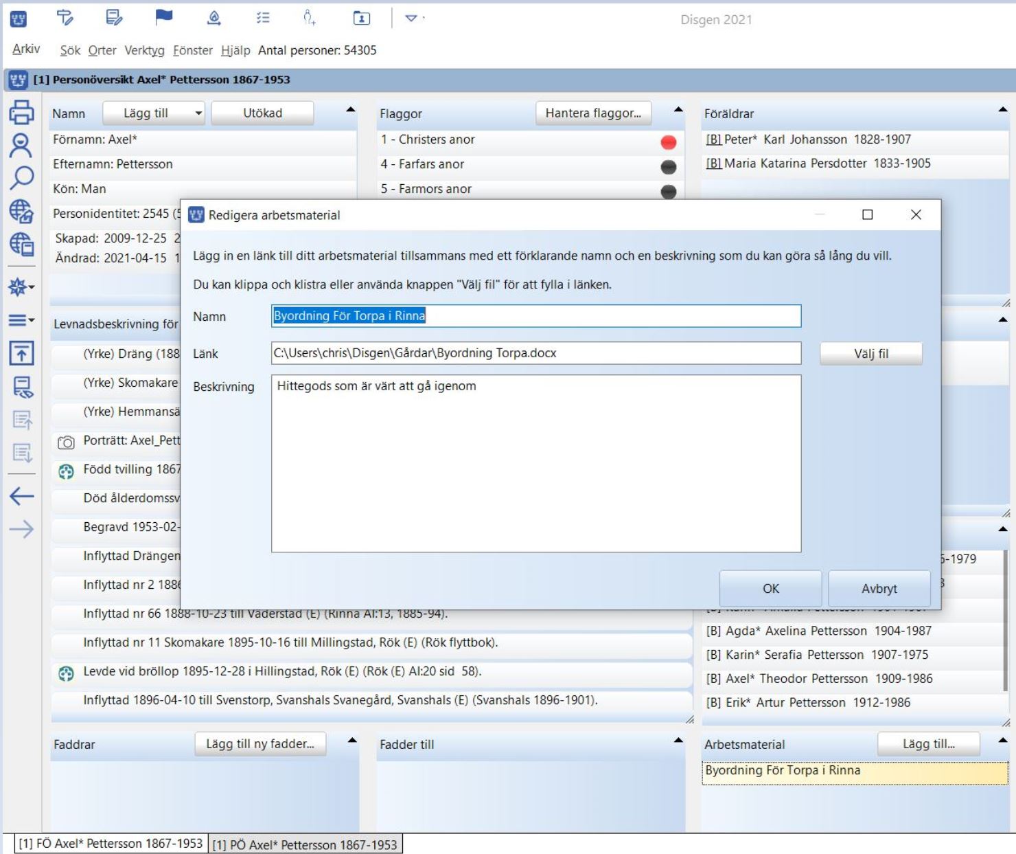Click the magnifying glass search icon in sidebar

tap(21, 178)
